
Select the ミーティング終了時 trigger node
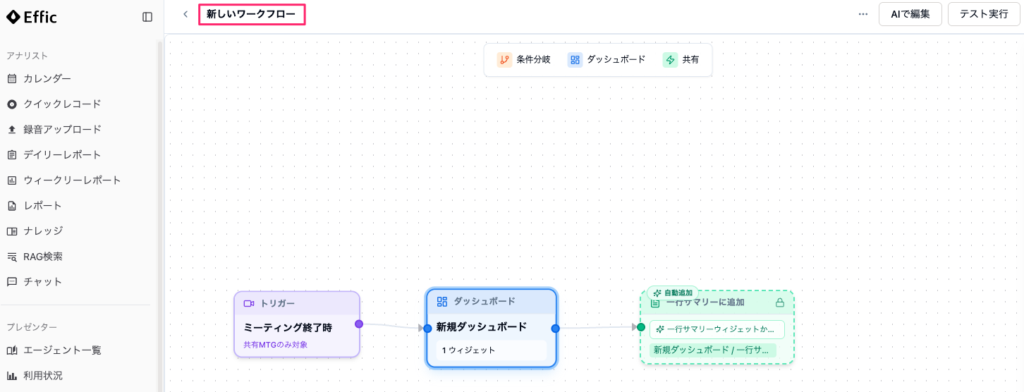pos(297,324)
